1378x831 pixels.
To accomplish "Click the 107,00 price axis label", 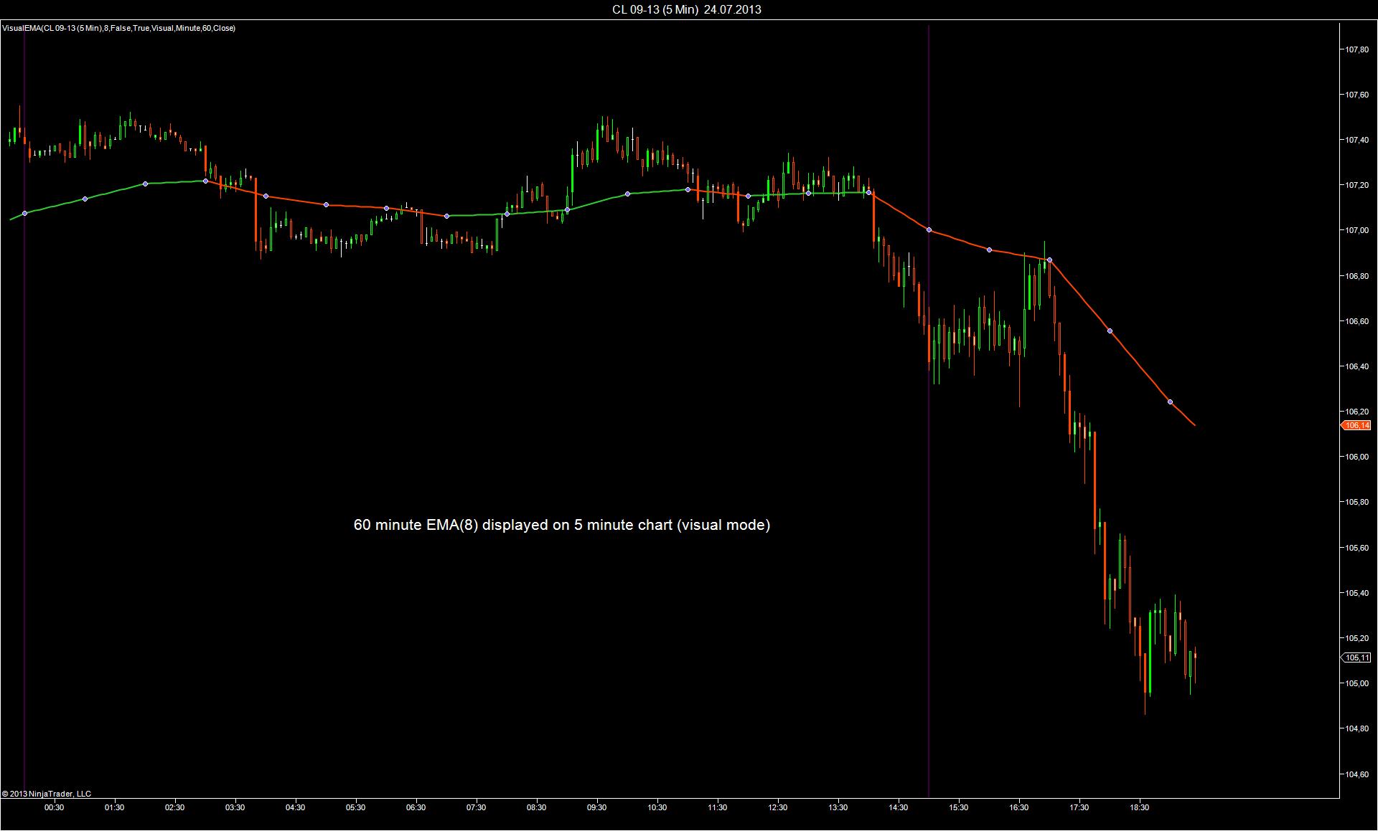I will pyautogui.click(x=1356, y=231).
